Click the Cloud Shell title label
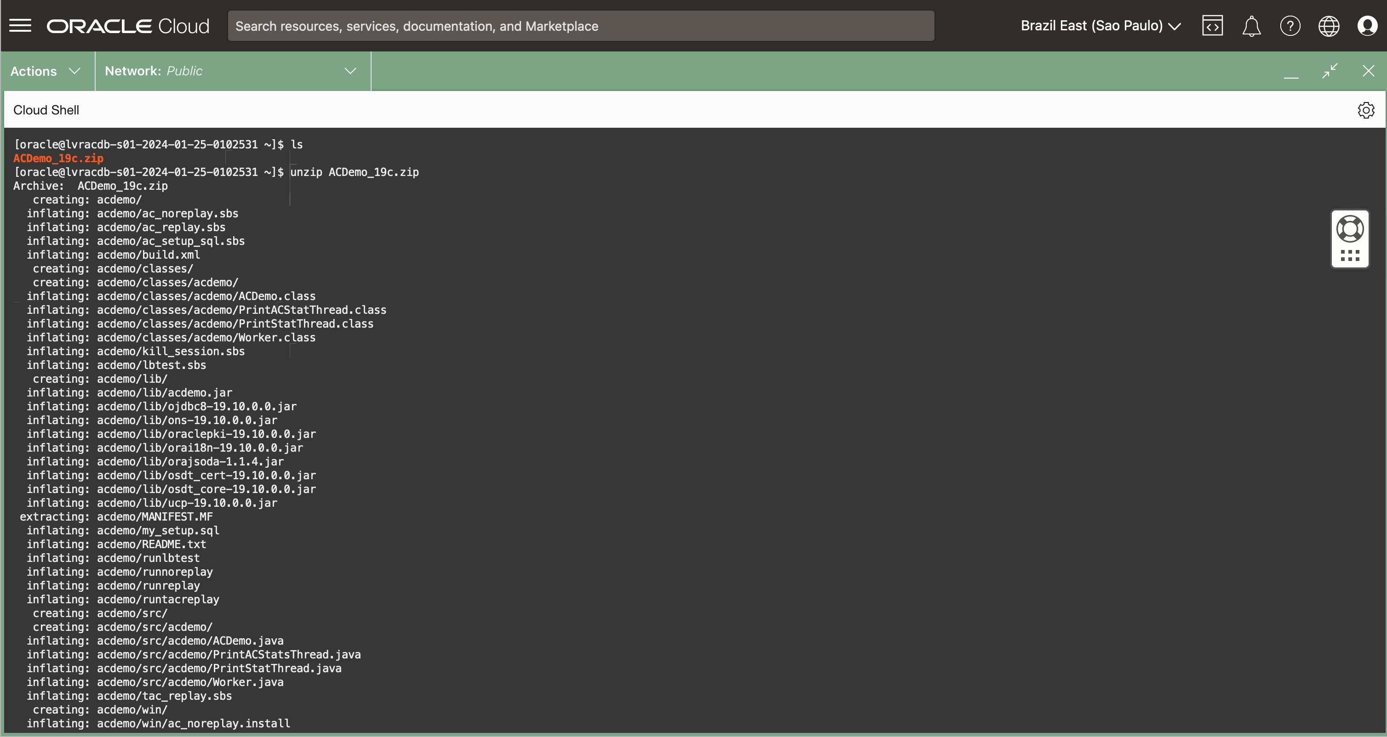This screenshot has width=1387, height=737. (x=46, y=110)
